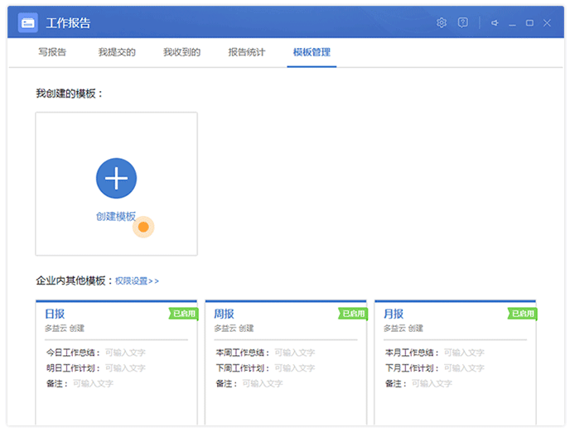Viewport: 570px width, 432px height.
Task: Select the 报告统计 tab
Action: point(247,52)
